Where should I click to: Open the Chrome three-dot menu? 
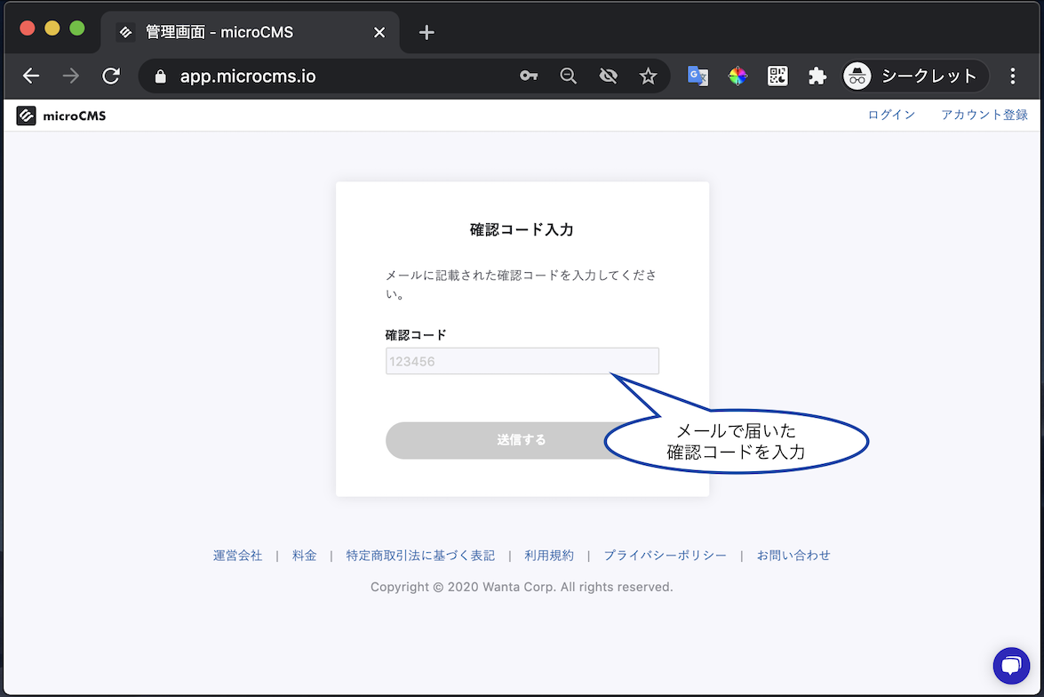coord(1013,76)
